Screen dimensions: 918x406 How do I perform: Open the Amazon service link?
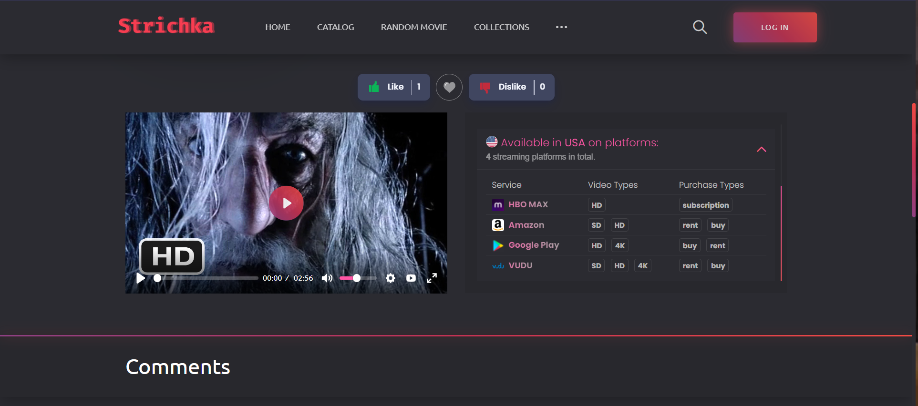click(x=526, y=225)
